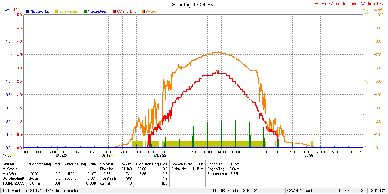
Task: Click the Elevation value -21.460
Action: pyautogui.click(x=126, y=169)
